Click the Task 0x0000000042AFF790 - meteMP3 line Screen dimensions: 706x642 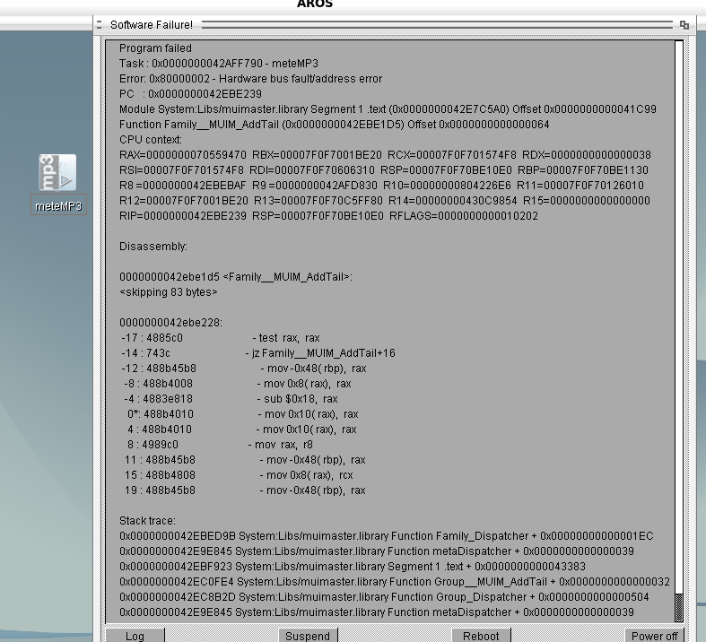tap(219, 64)
